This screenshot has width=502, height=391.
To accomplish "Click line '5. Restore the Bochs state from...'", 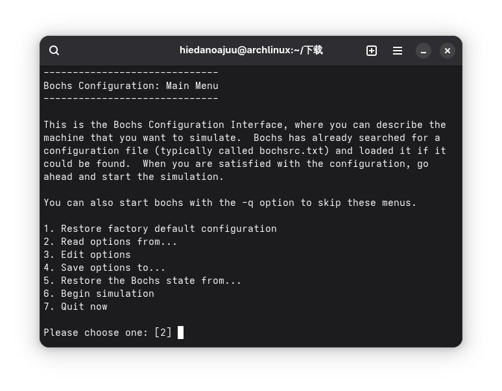I will point(142,281).
